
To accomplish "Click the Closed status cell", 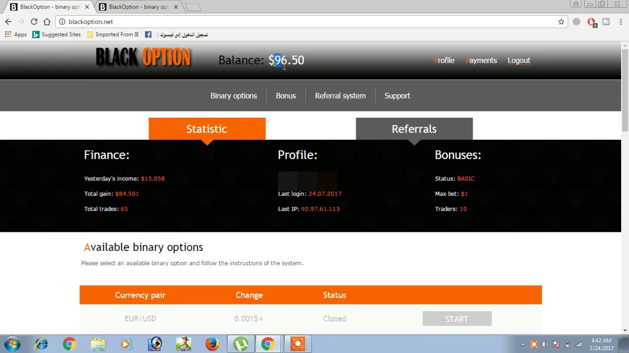I will pos(335,319).
